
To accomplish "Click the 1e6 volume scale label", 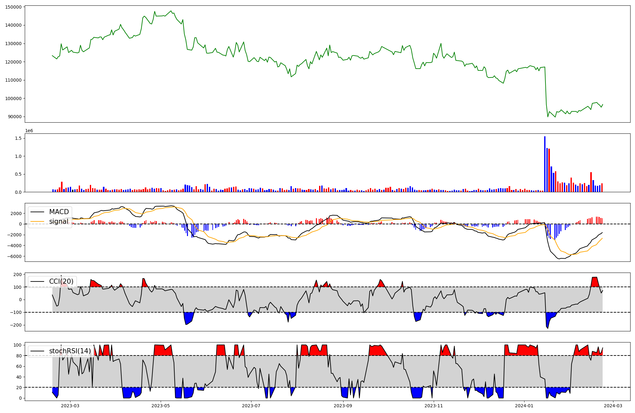I will point(29,131).
